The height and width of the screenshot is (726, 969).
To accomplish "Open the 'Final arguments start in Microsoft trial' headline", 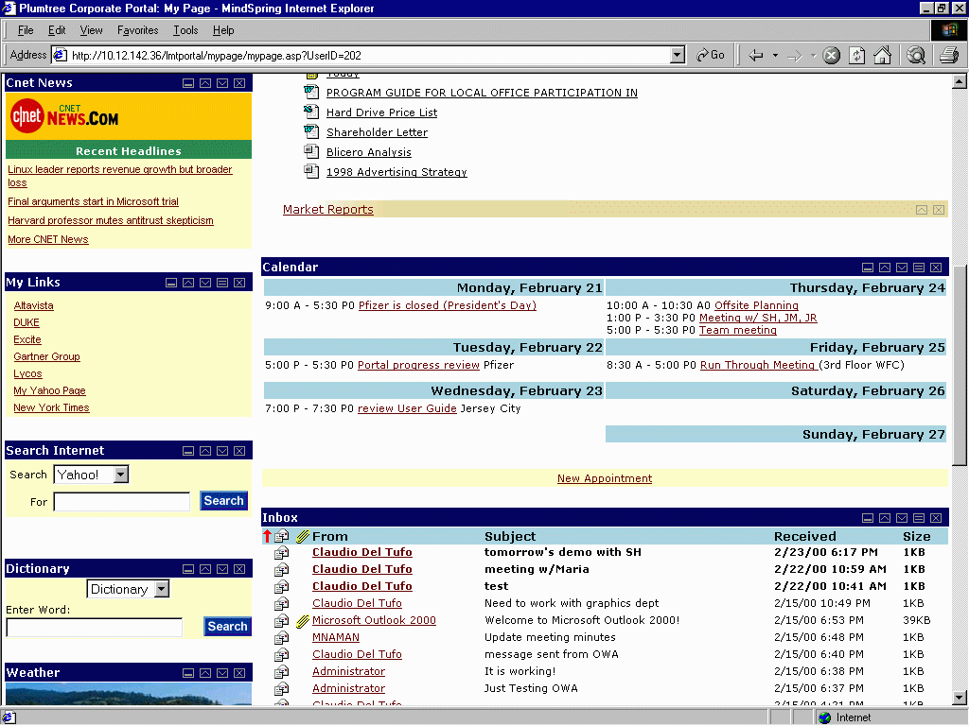I will pyautogui.click(x=94, y=202).
